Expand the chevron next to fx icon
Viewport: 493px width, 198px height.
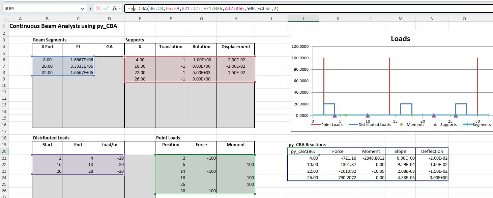point(121,8)
